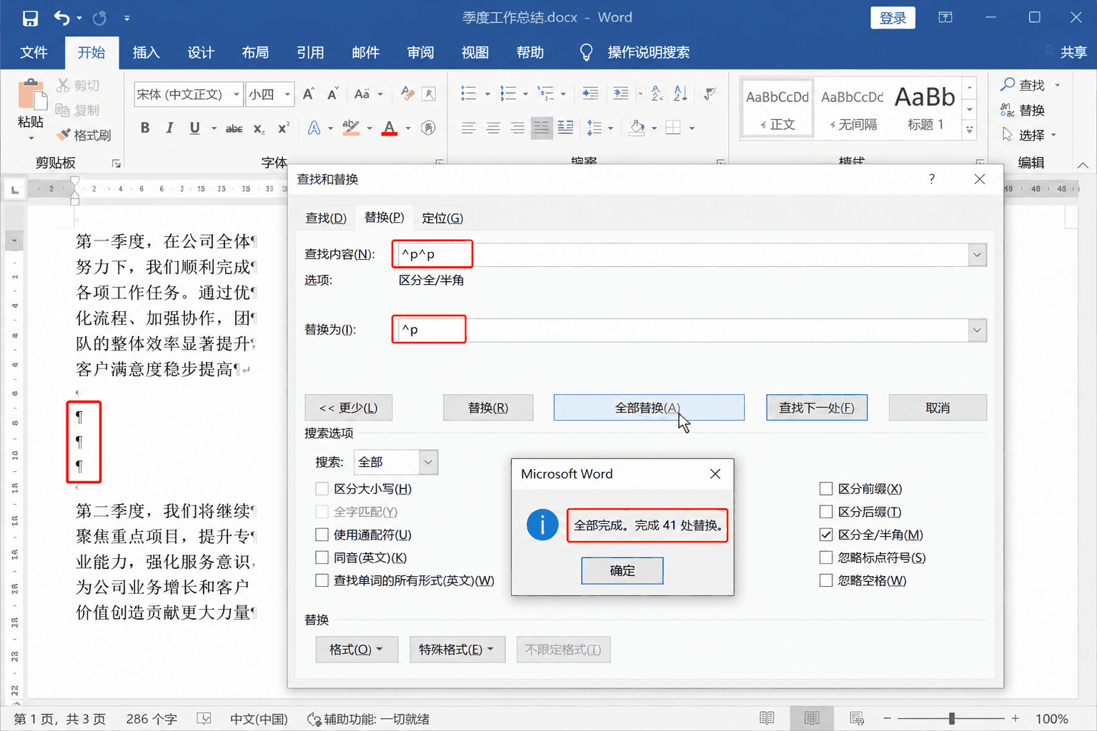The image size is (1097, 731).
Task: Switch to the 定位 tab
Action: point(442,218)
